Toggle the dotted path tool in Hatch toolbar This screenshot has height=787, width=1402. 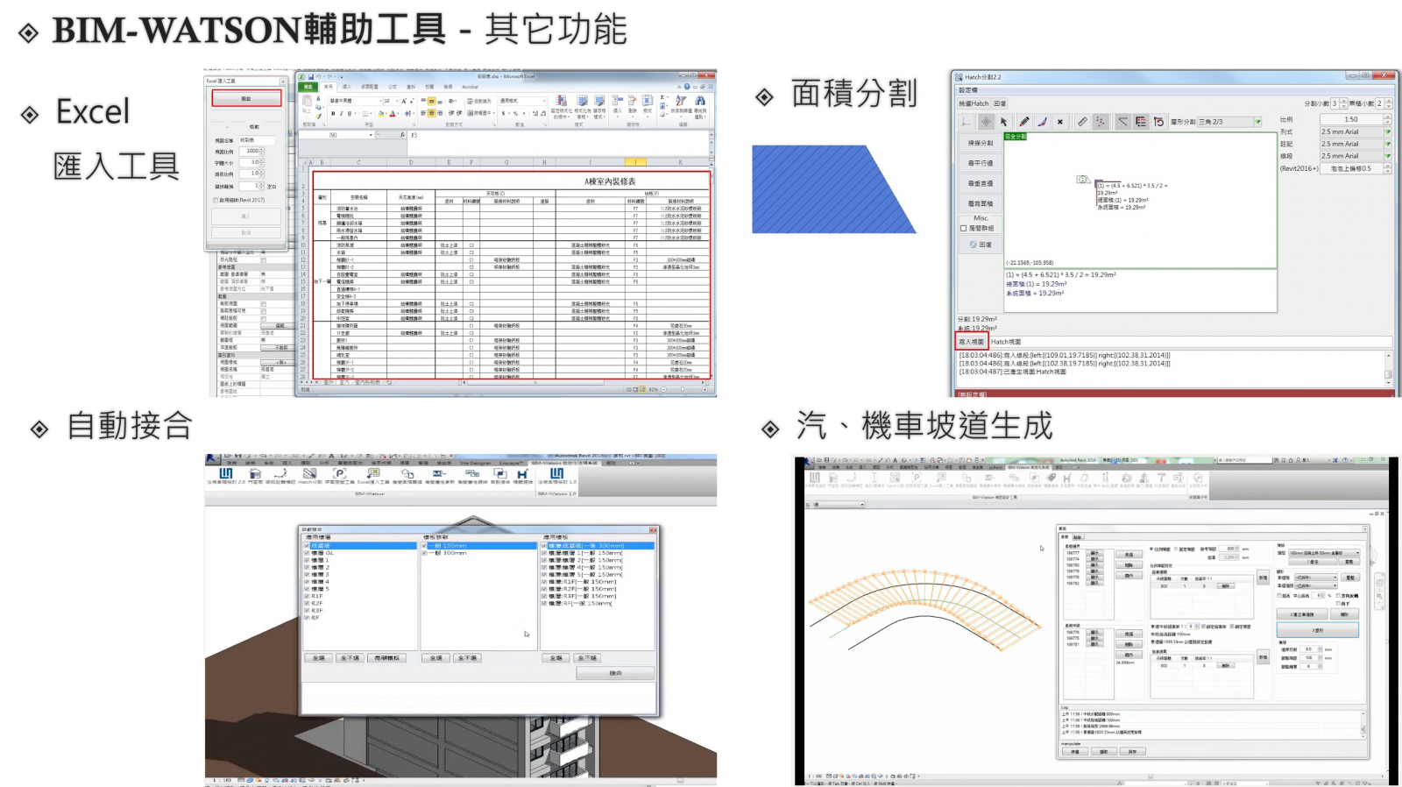pos(1101,122)
